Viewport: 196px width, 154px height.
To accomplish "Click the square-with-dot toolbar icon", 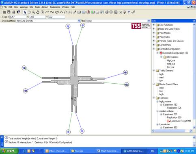I will [116, 12].
